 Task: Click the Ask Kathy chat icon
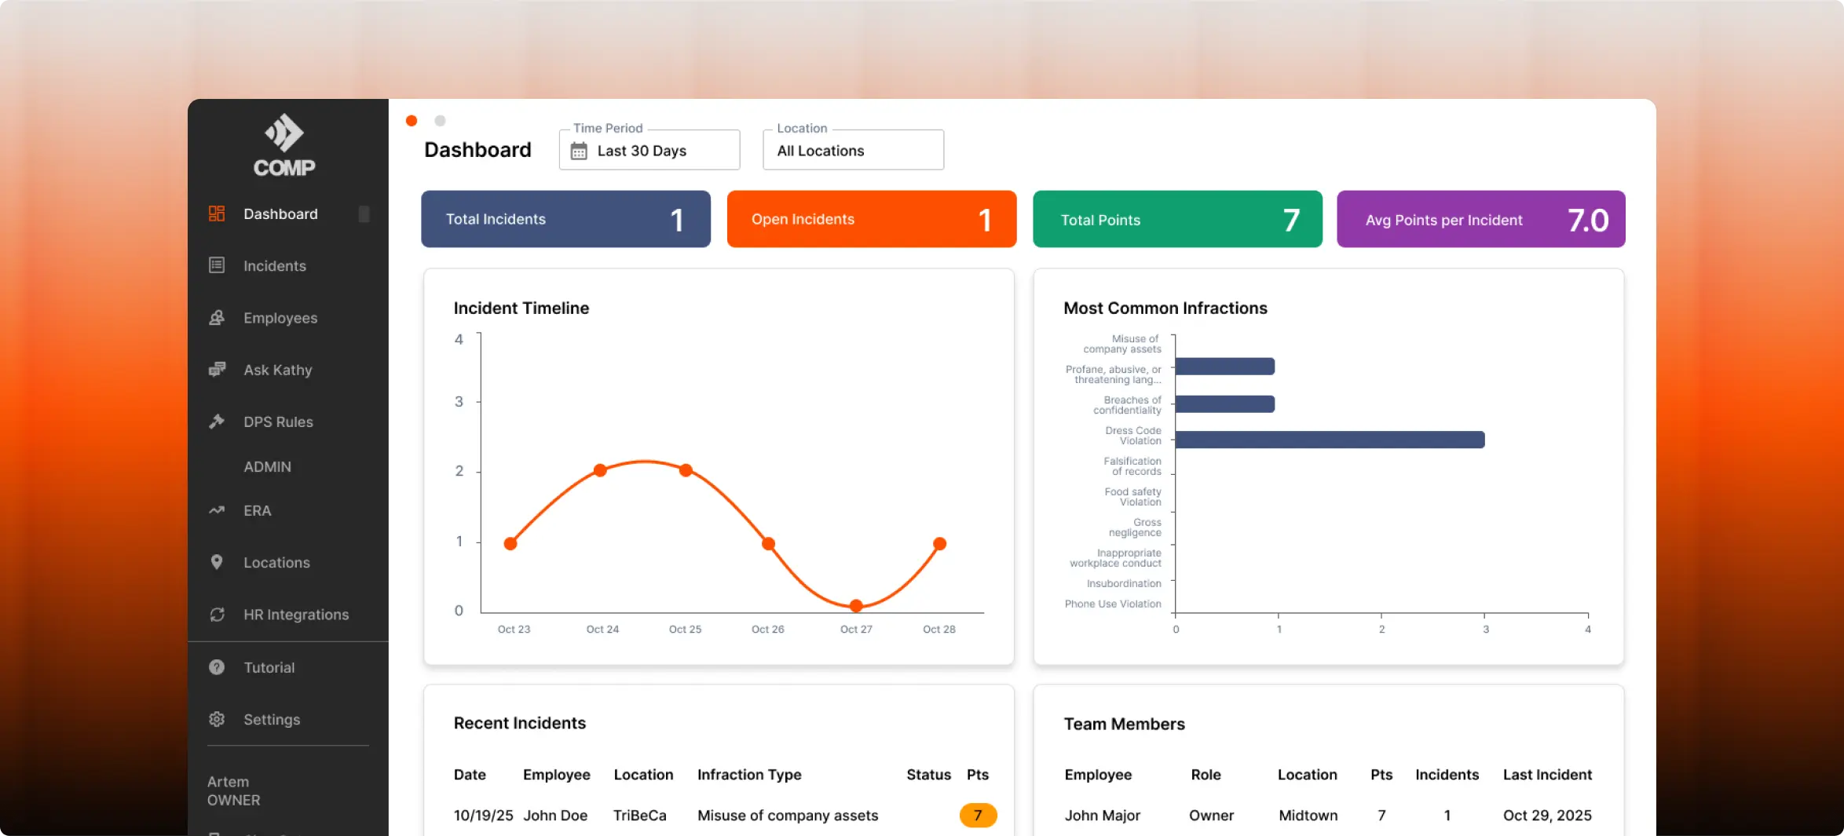217,369
